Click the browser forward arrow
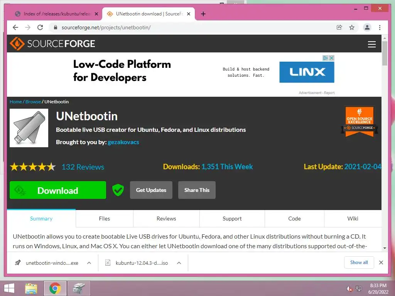 pyautogui.click(x=28, y=27)
